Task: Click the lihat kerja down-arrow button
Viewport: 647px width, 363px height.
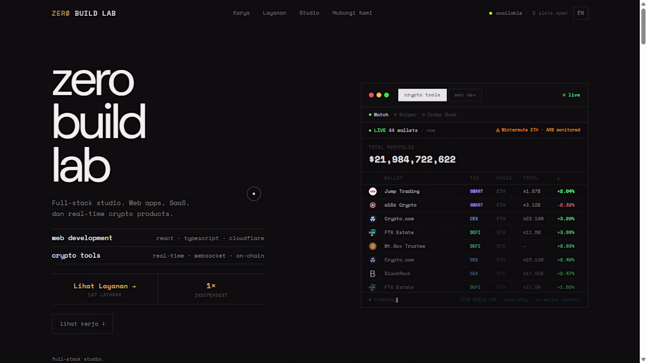Action: pos(82,324)
